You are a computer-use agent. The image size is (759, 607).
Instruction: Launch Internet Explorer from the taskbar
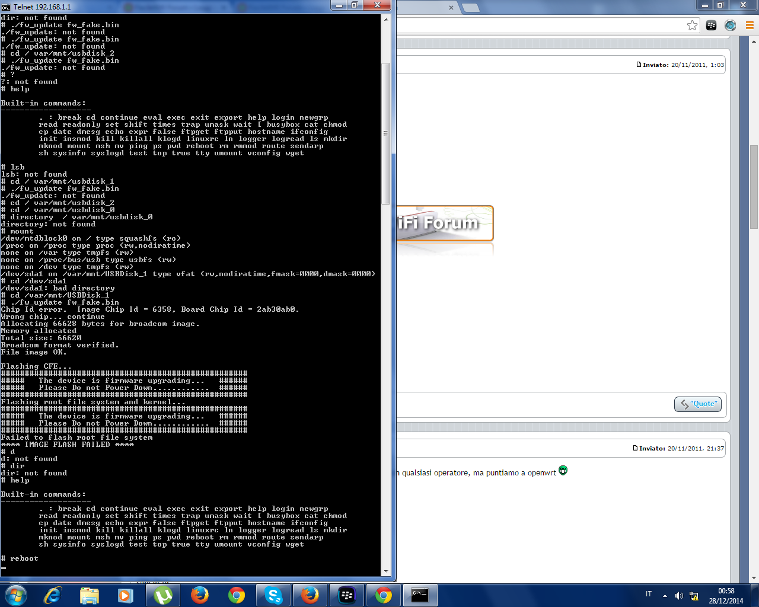pos(53,595)
